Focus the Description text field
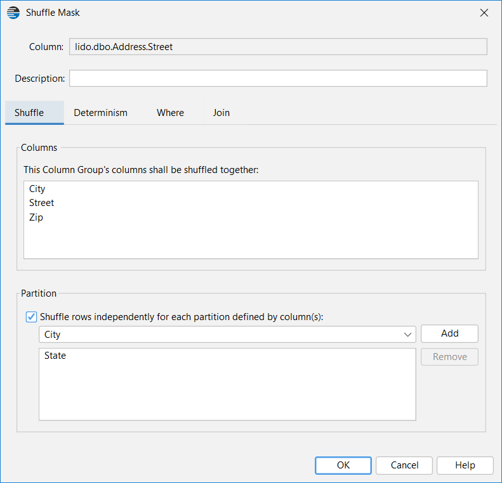This screenshot has height=483, width=502. [278, 79]
